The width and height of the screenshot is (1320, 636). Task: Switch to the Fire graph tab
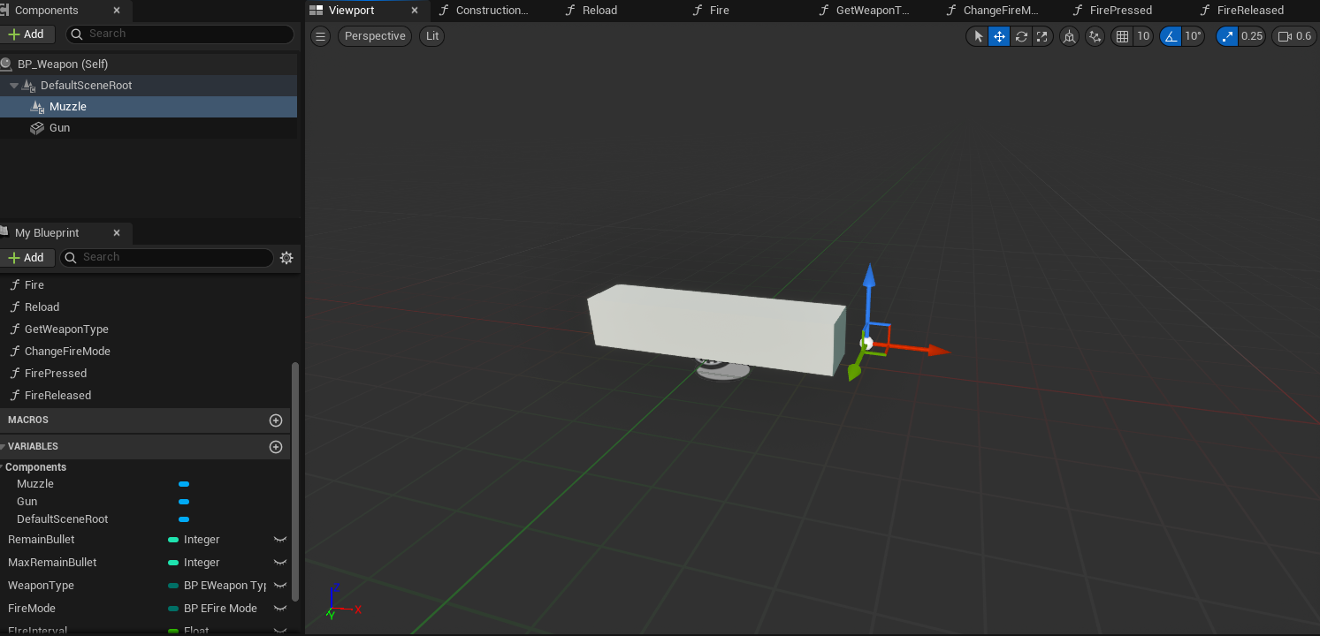[719, 11]
